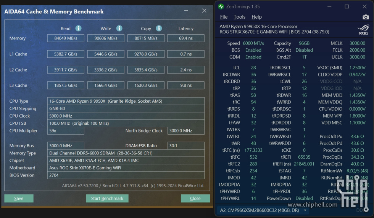This screenshot has height=218, width=374.
Task: Open the File menu in ZenTimings
Action: coord(224,17)
